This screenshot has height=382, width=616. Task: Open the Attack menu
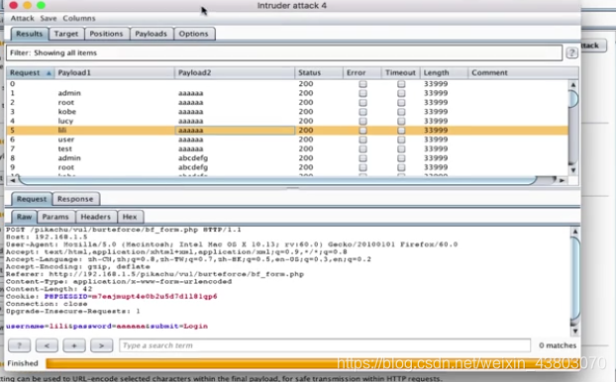(x=22, y=18)
